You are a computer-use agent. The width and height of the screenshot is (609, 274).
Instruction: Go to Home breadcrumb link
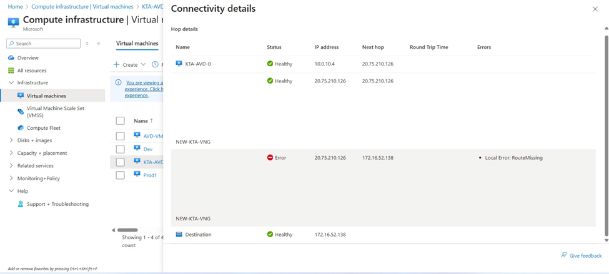click(15, 7)
